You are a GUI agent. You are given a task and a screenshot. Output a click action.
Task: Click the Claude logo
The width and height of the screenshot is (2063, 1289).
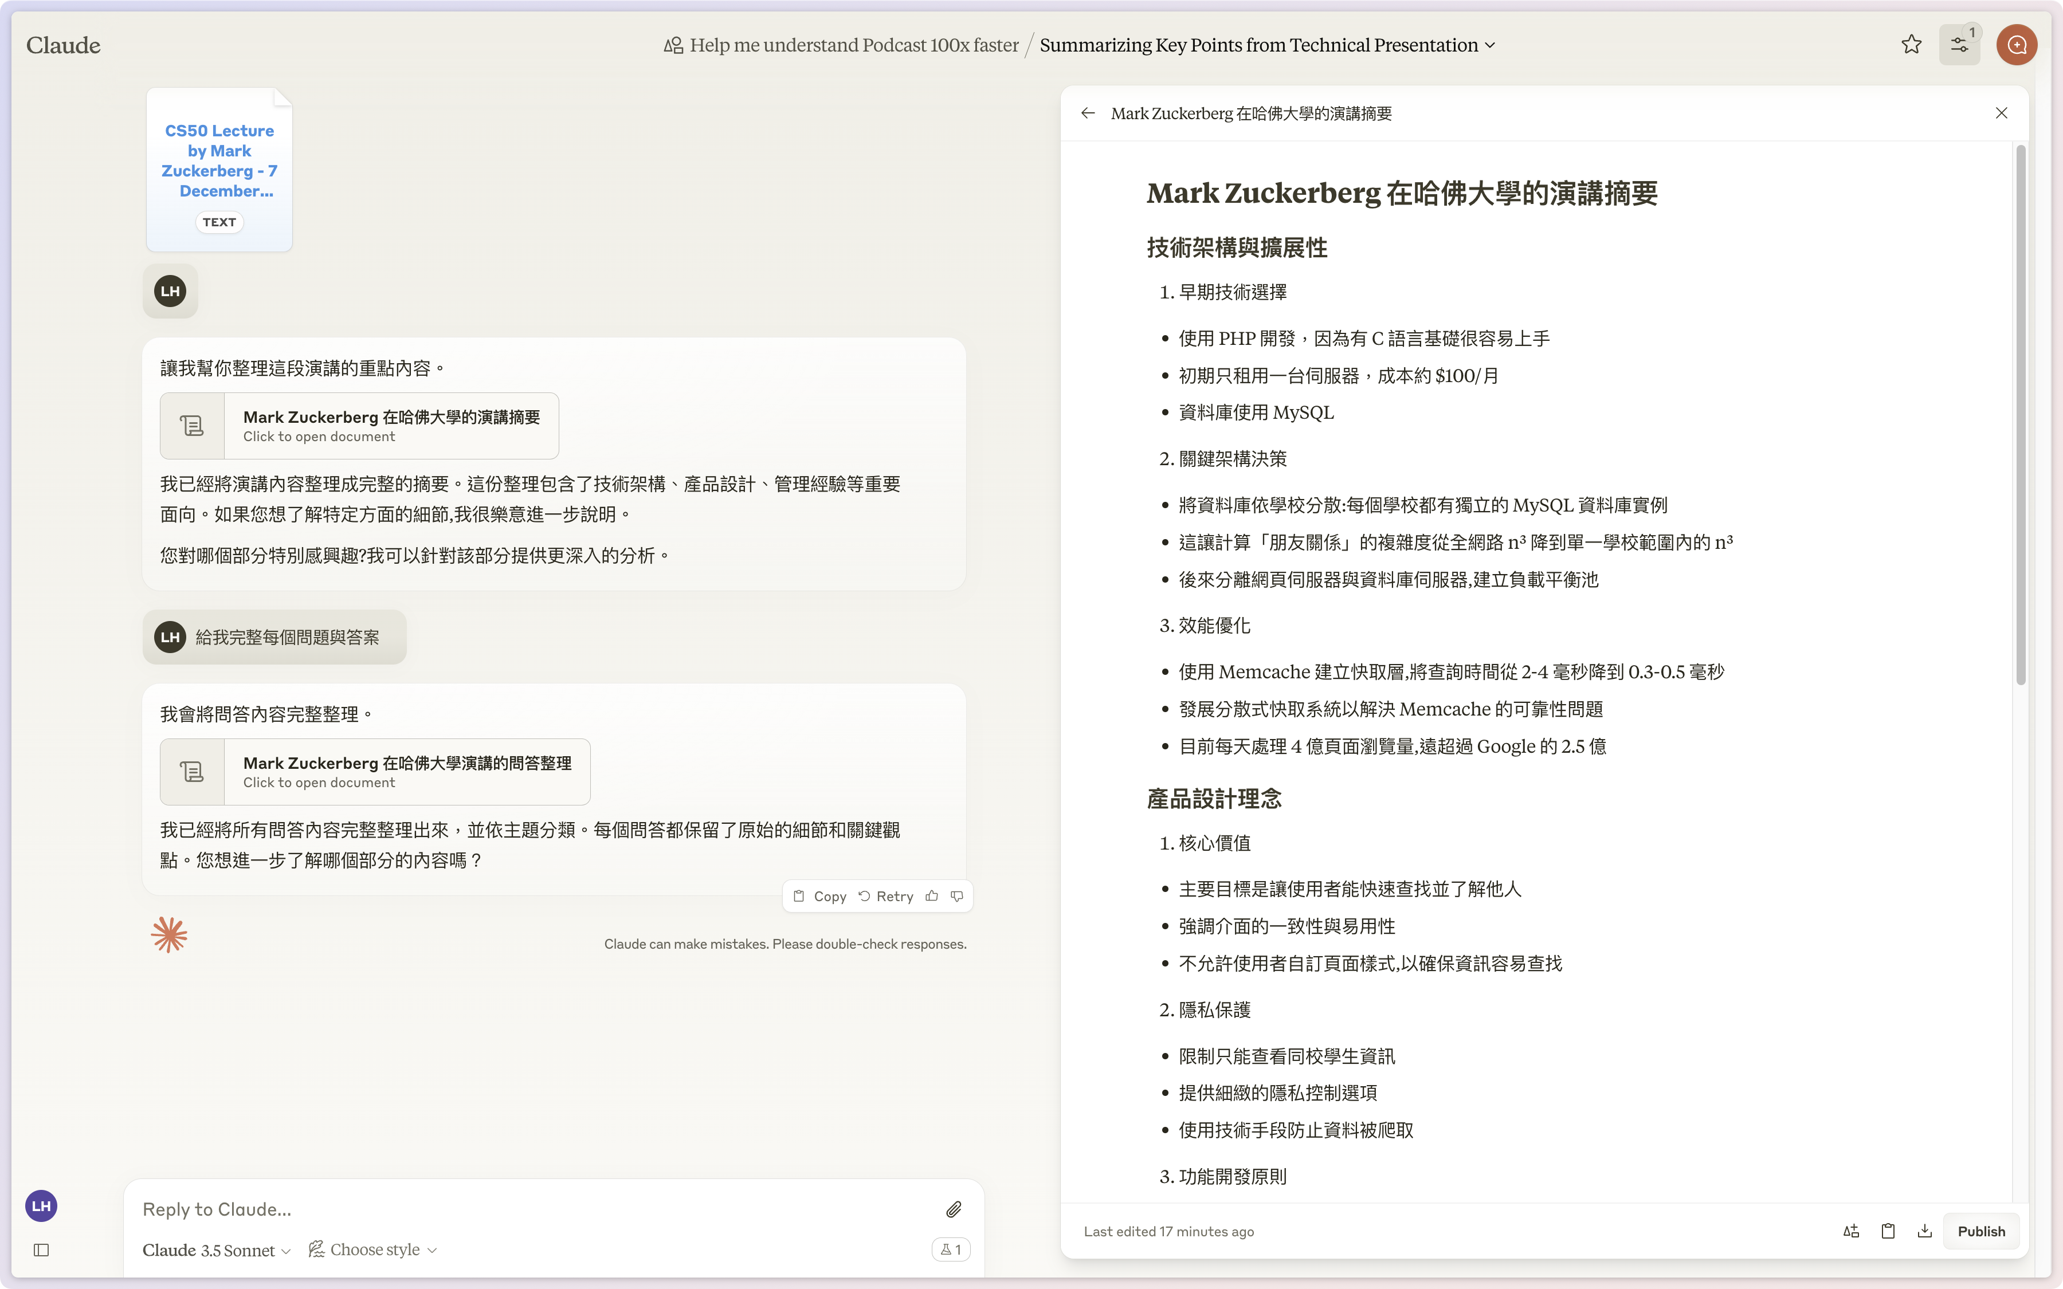63,45
